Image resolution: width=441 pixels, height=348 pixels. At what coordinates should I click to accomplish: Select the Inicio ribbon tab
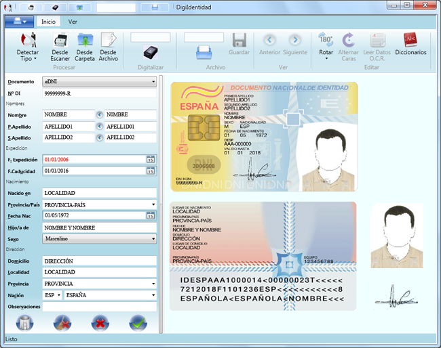[x=48, y=21]
